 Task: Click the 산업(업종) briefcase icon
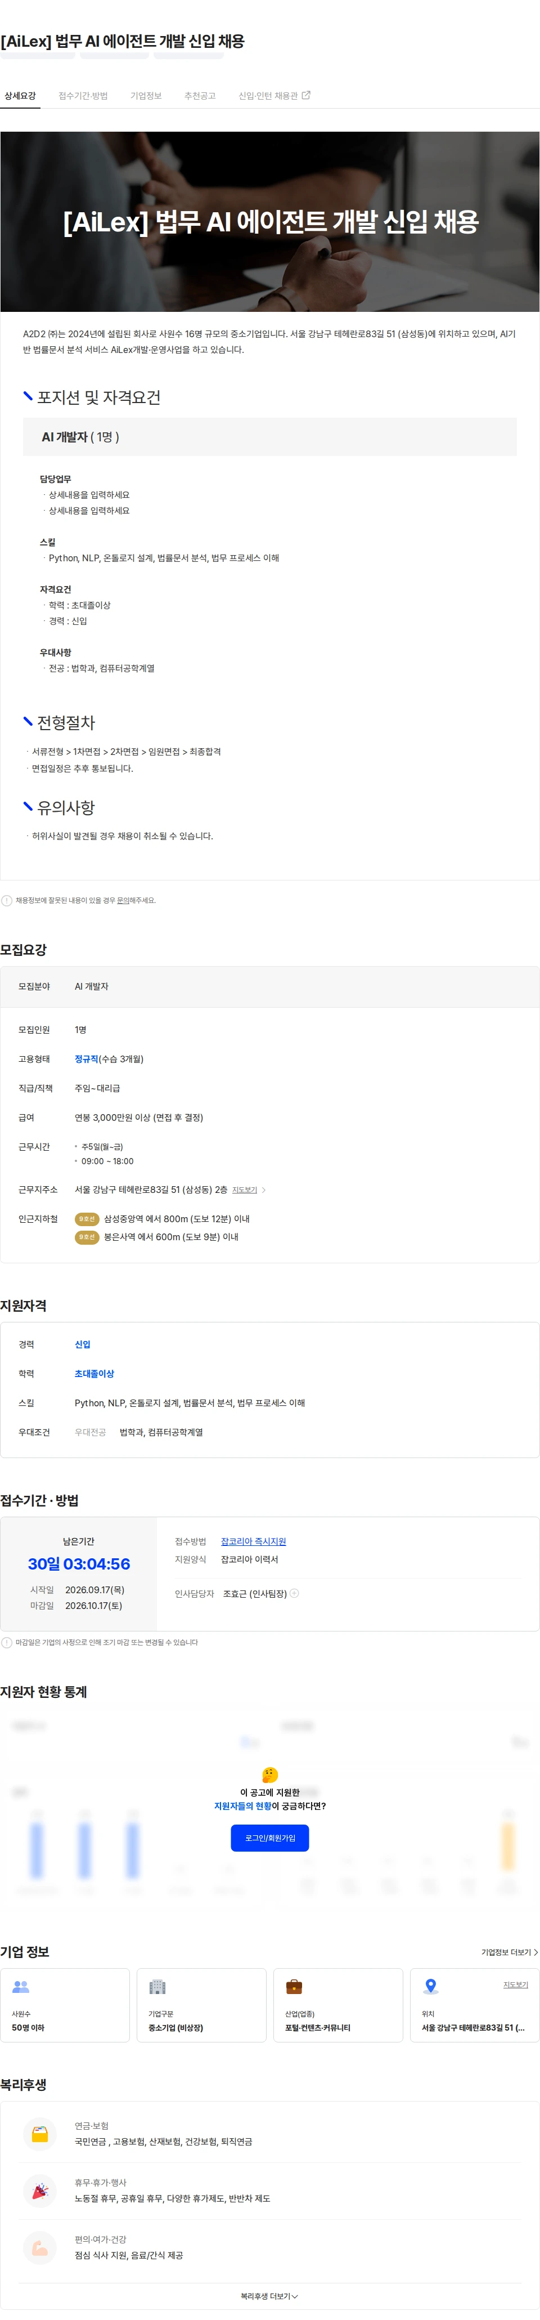[x=294, y=1986]
